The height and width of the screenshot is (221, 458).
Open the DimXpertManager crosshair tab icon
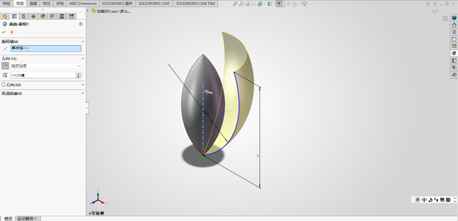[33, 16]
